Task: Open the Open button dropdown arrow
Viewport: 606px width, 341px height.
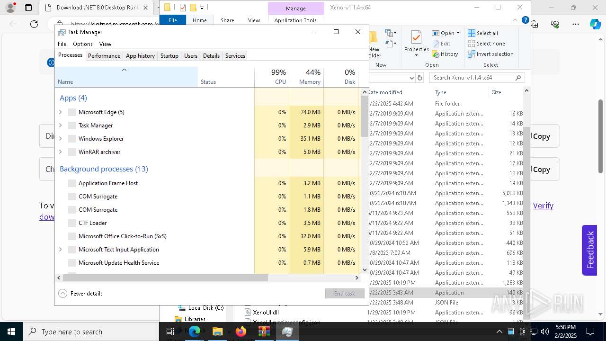Action: coord(458,33)
